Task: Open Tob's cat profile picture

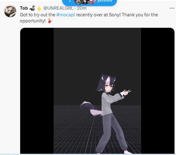Action: [10, 11]
